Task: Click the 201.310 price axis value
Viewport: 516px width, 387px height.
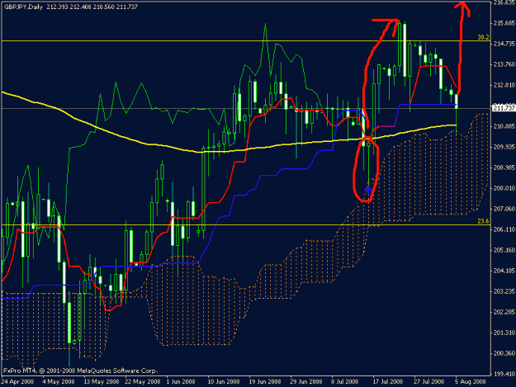Action: (x=504, y=333)
